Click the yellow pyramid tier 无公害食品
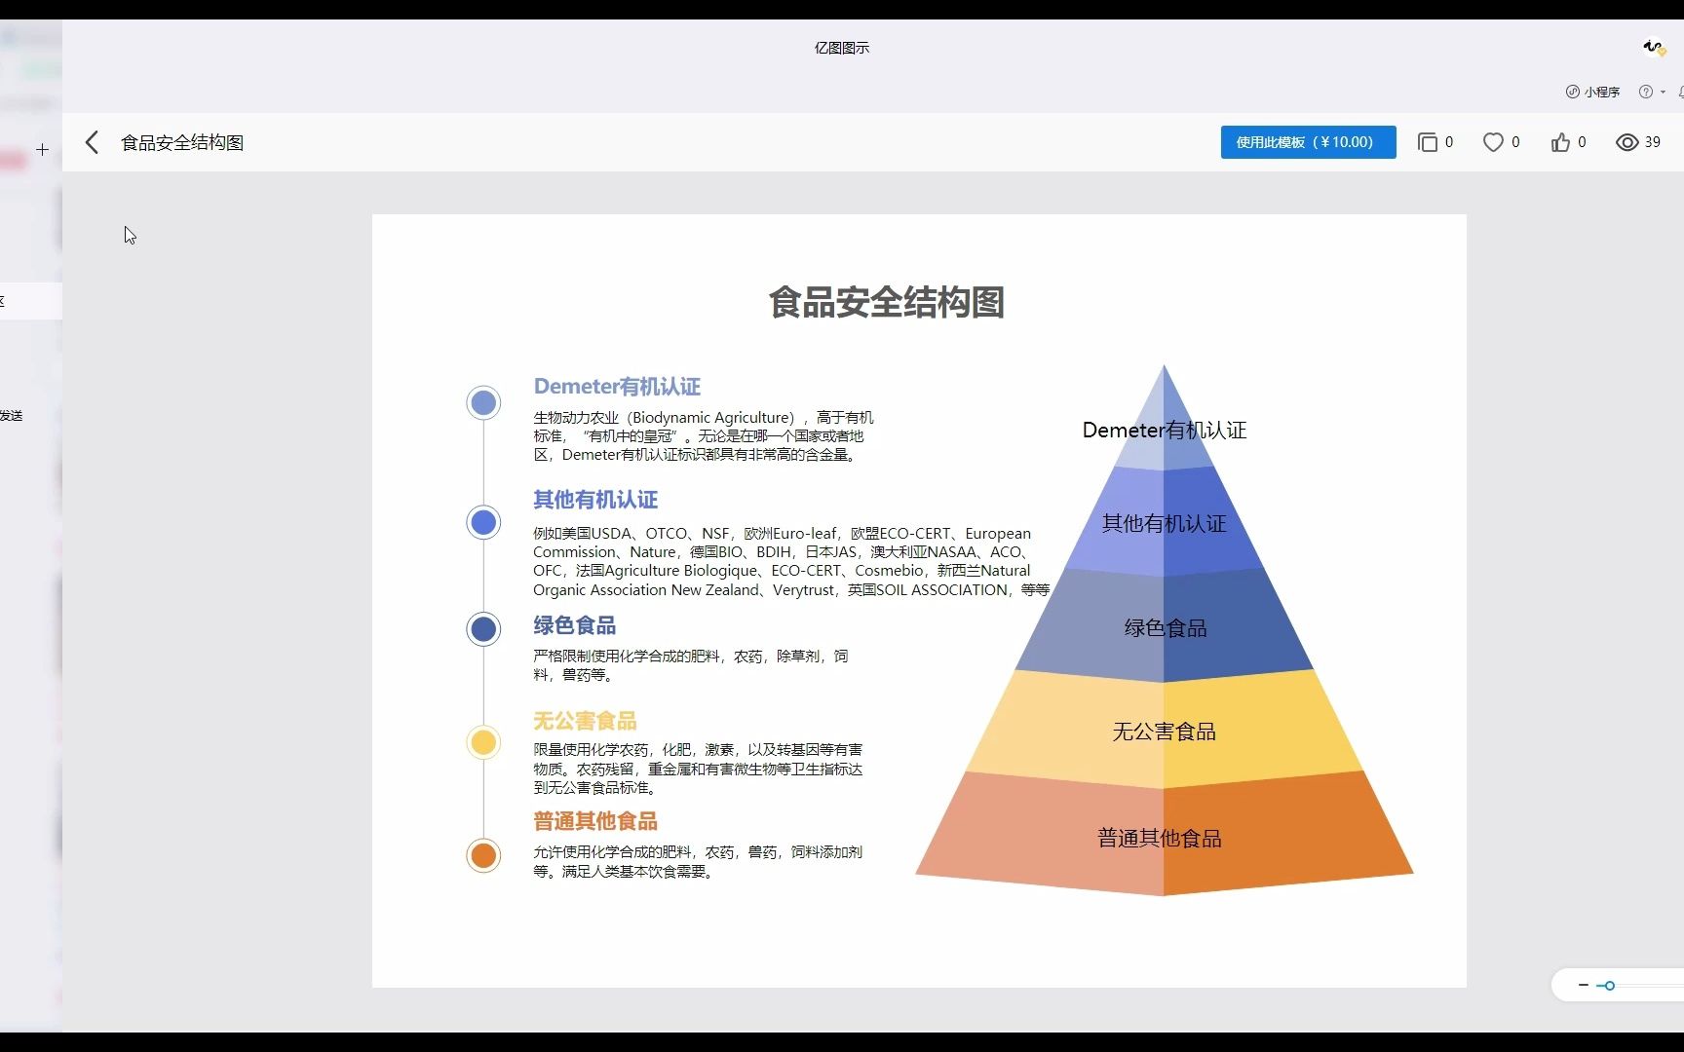Image resolution: width=1684 pixels, height=1052 pixels. pyautogui.click(x=1165, y=732)
